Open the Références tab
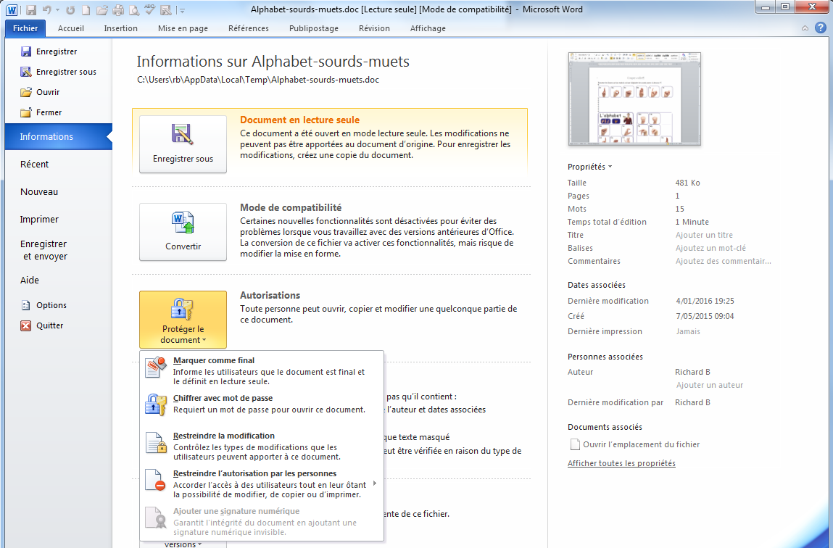The image size is (833, 548). (x=249, y=28)
